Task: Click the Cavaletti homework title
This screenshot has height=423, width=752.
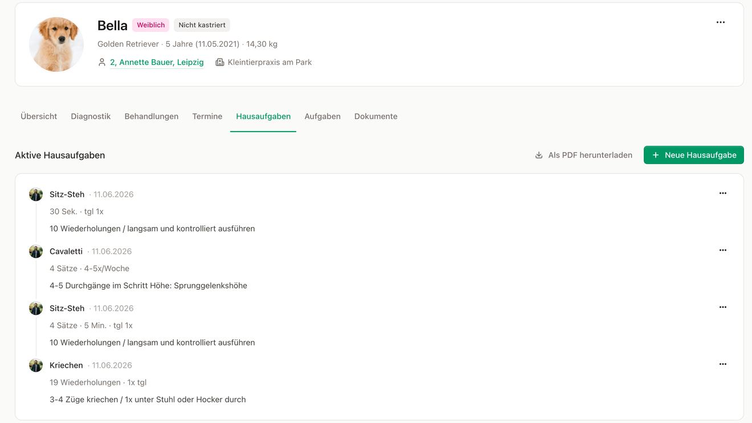Action: point(66,251)
